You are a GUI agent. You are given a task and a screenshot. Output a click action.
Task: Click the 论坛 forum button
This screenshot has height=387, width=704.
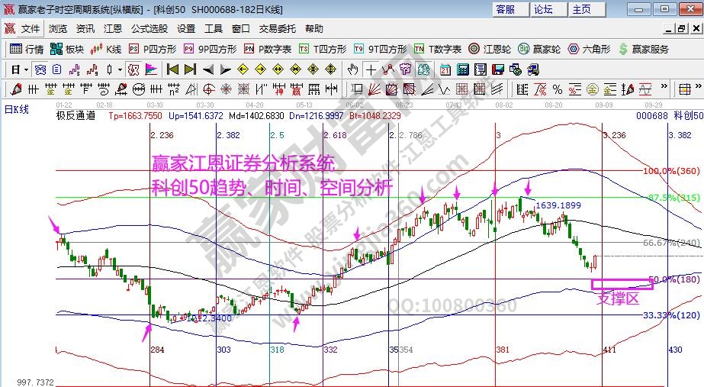544,9
